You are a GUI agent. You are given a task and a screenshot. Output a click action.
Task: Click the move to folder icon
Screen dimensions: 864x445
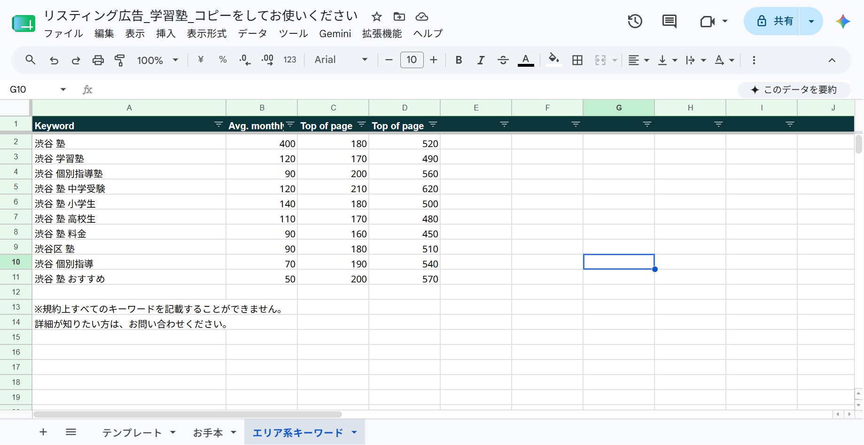[399, 17]
